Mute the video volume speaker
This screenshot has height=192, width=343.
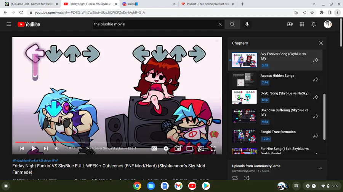[57, 148]
